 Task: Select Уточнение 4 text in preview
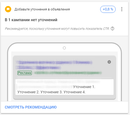click(x=75, y=92)
